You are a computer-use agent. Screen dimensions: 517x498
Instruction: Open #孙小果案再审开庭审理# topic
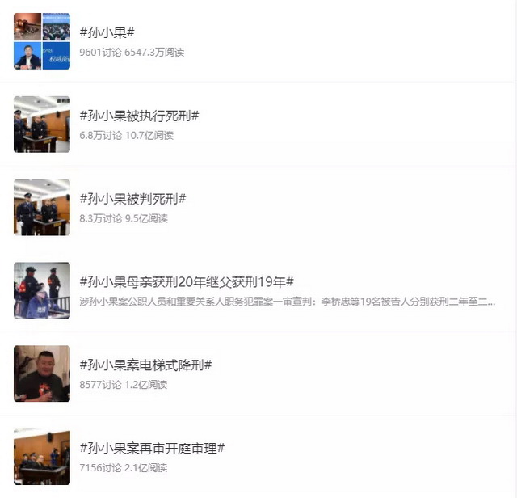point(152,448)
